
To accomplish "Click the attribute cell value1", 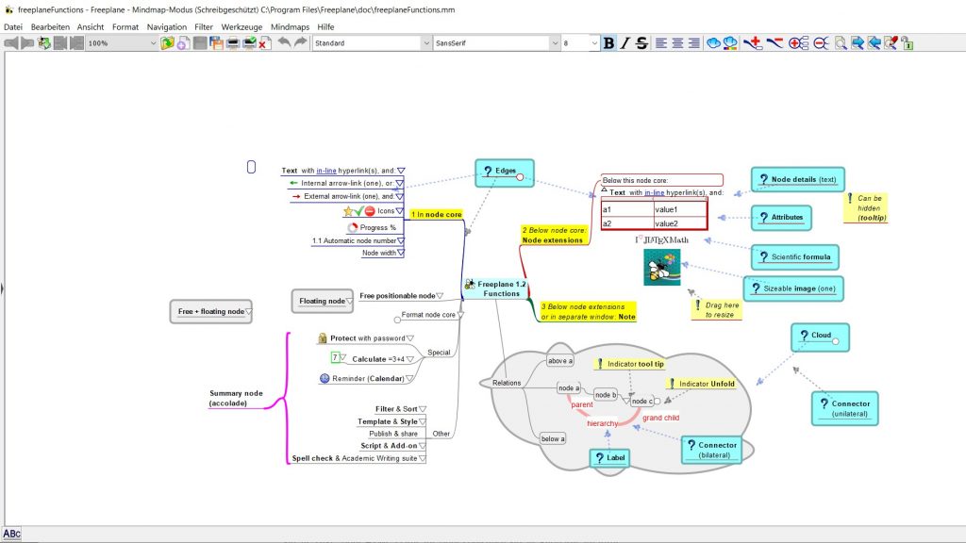I will (x=680, y=209).
